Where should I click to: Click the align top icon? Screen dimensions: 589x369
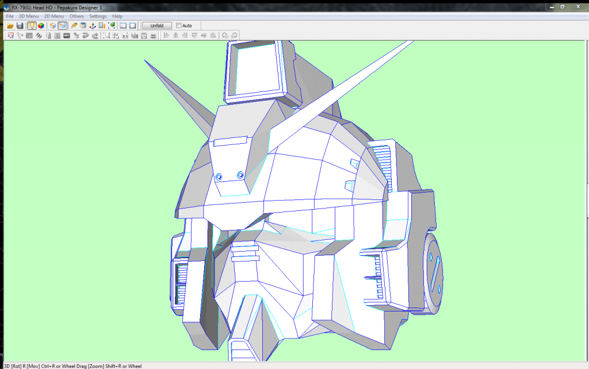pos(194,36)
